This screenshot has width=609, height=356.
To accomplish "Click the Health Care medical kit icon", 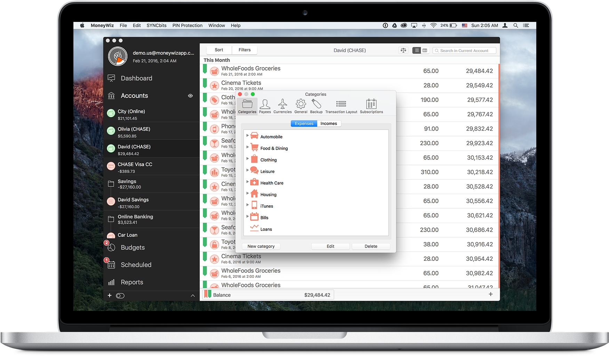I will coord(254,182).
